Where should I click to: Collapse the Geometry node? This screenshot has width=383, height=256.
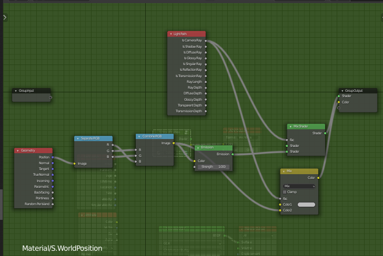click(x=17, y=151)
